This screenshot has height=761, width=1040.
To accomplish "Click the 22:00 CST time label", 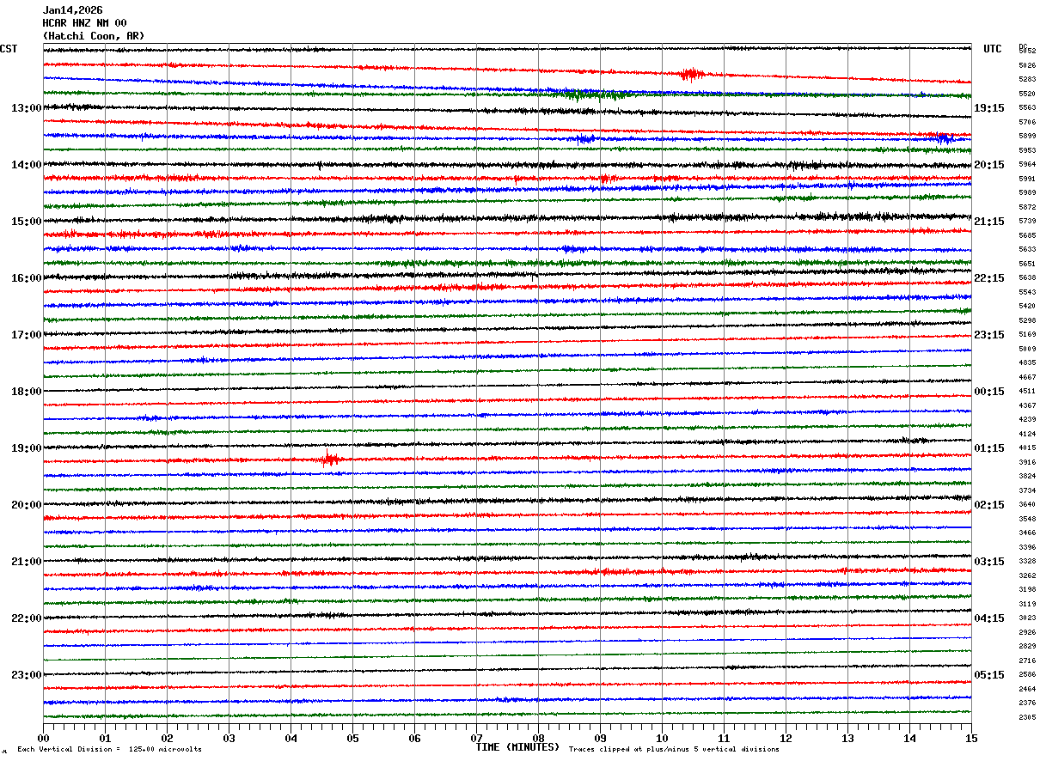I will [x=26, y=618].
